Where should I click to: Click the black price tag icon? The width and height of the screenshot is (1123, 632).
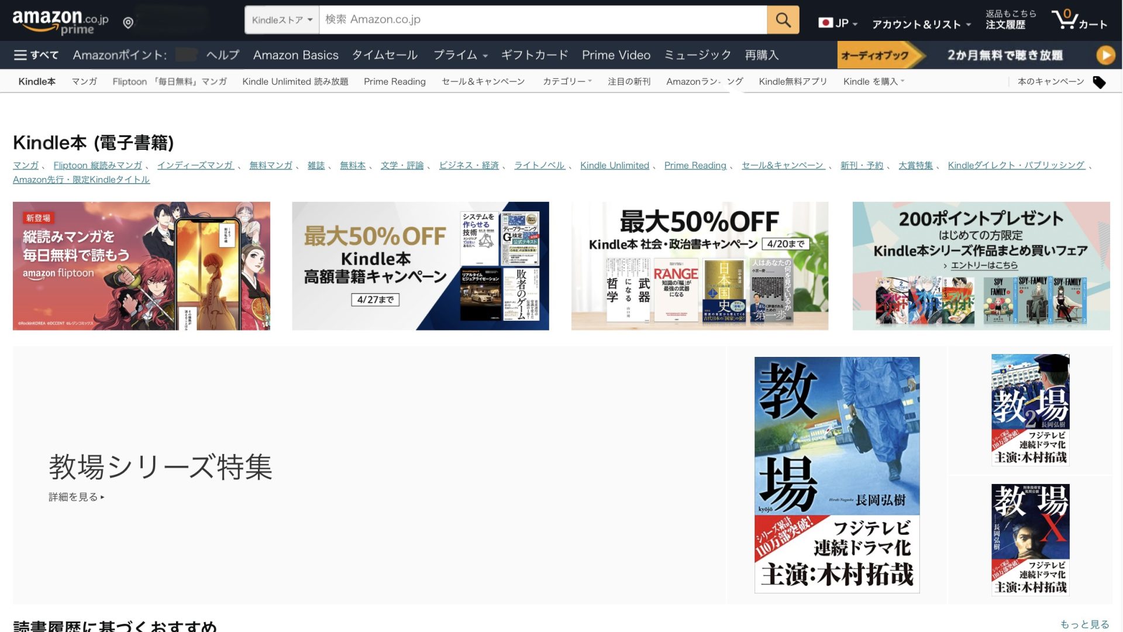[x=1099, y=83]
